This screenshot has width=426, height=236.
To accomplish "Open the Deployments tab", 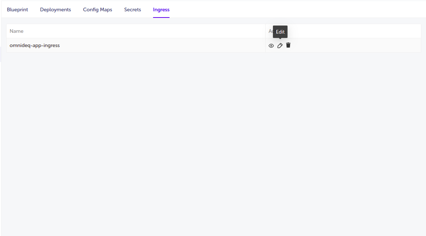I will [56, 9].
